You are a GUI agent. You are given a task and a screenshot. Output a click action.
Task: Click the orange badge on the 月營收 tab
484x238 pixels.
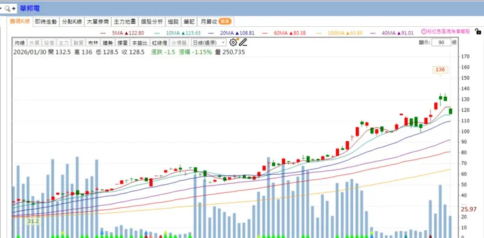(x=225, y=22)
